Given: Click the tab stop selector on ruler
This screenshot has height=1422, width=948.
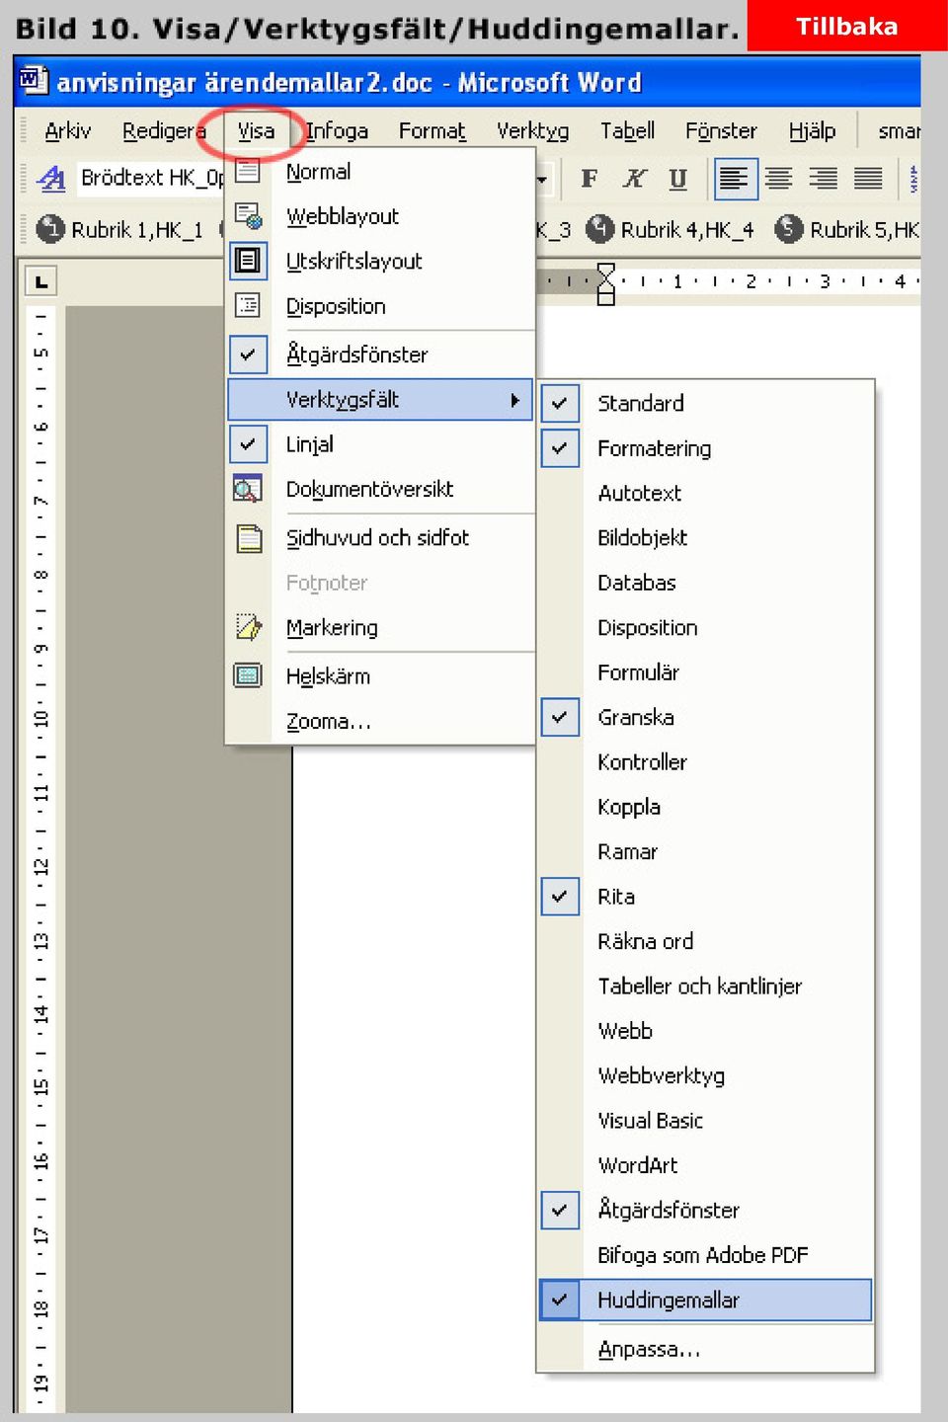Looking at the screenshot, I should (x=40, y=281).
